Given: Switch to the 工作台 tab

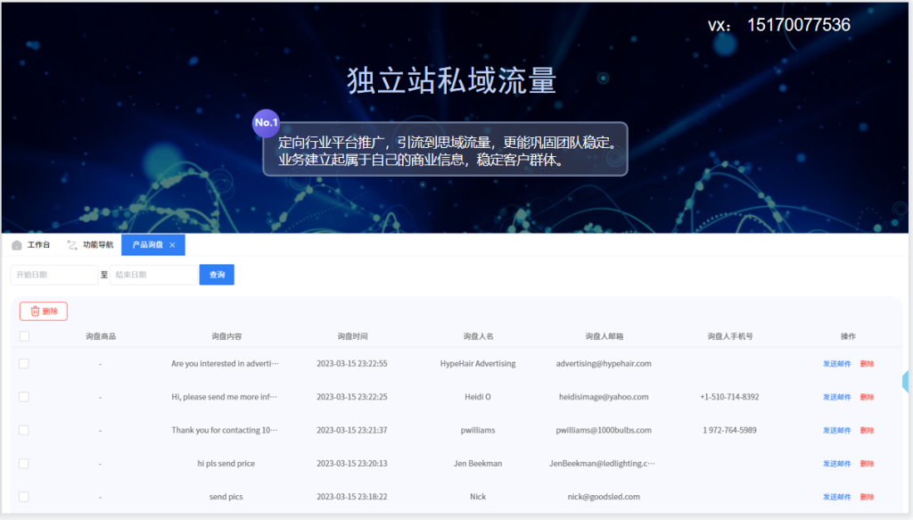Looking at the screenshot, I should [x=38, y=245].
